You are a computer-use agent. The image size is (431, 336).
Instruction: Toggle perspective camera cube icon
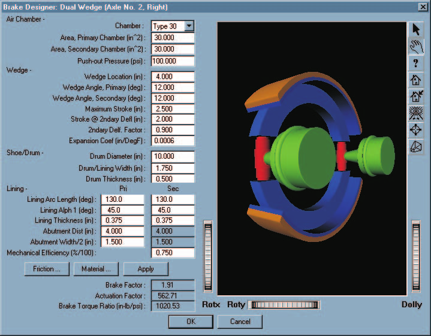pos(416,146)
